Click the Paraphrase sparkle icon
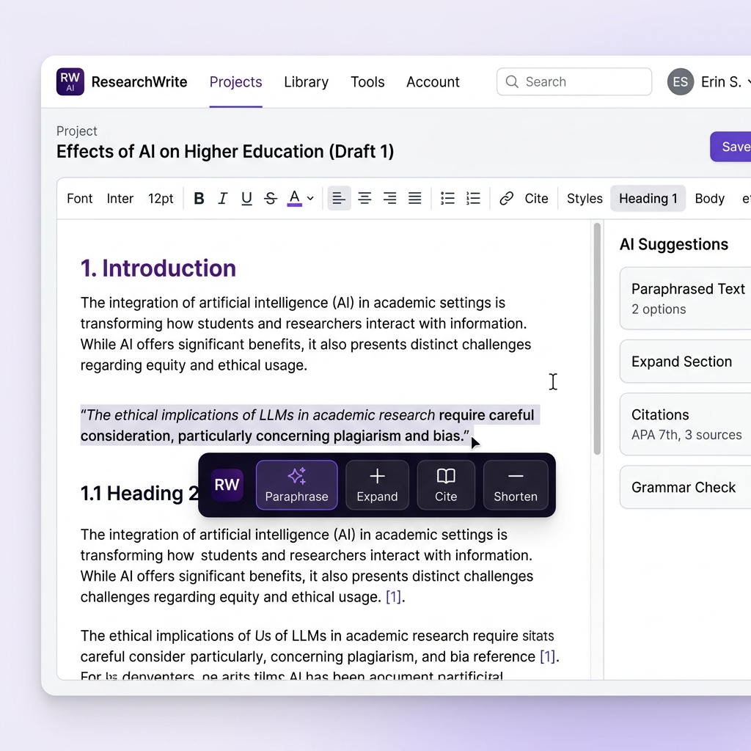Screen dimensions: 751x751 coord(296,475)
